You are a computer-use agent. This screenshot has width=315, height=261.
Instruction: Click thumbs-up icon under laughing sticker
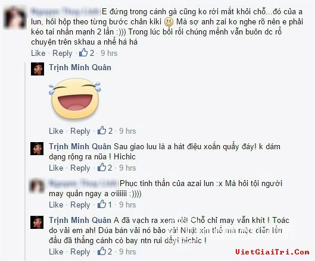[102, 130]
